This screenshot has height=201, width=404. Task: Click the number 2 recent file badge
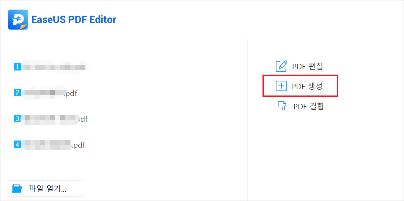tap(18, 93)
